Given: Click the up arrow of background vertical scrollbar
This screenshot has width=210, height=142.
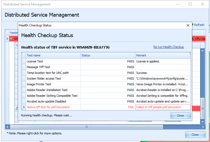Looking at the screenshot, I should (202, 51).
